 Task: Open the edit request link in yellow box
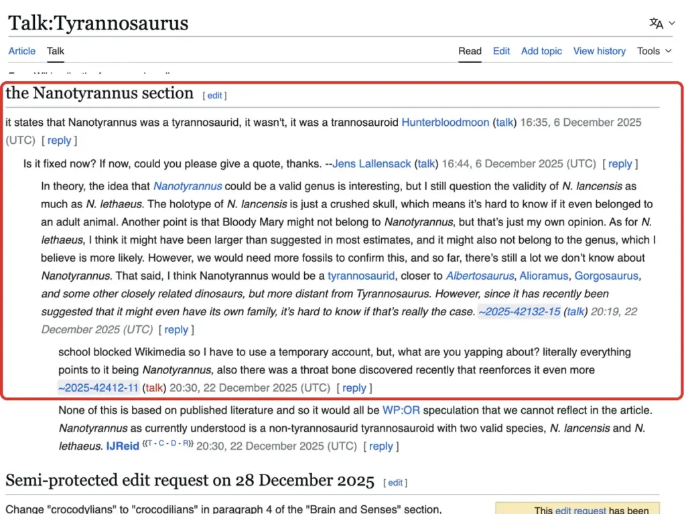[x=581, y=510]
